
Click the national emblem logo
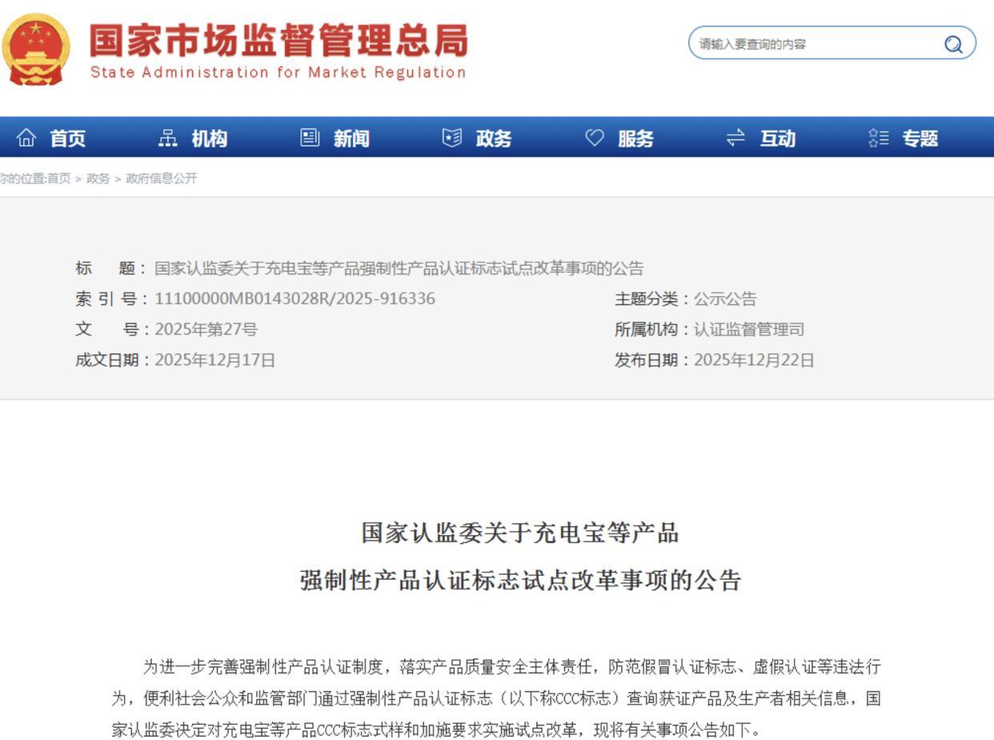[x=36, y=50]
